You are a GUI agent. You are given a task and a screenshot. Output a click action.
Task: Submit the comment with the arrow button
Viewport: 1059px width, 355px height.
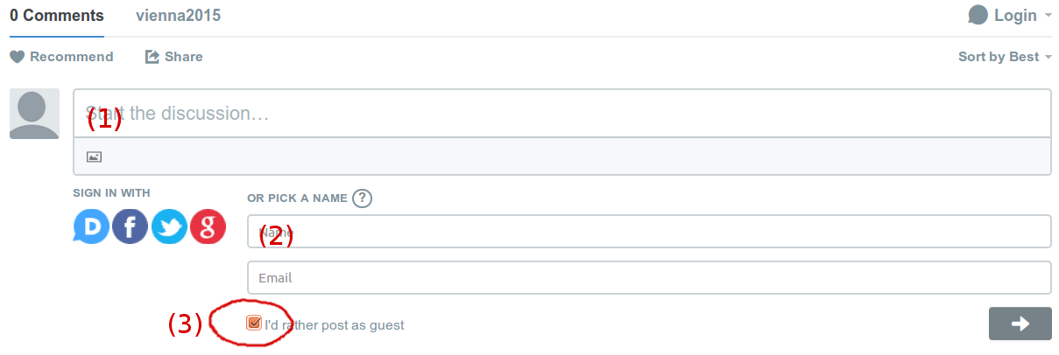tap(1020, 324)
